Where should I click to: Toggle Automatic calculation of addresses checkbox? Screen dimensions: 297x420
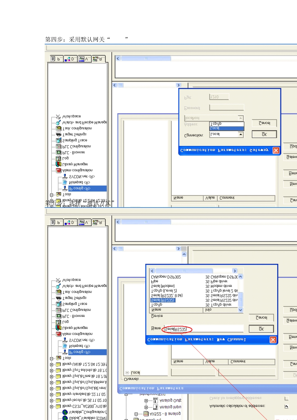(x=286, y=406)
